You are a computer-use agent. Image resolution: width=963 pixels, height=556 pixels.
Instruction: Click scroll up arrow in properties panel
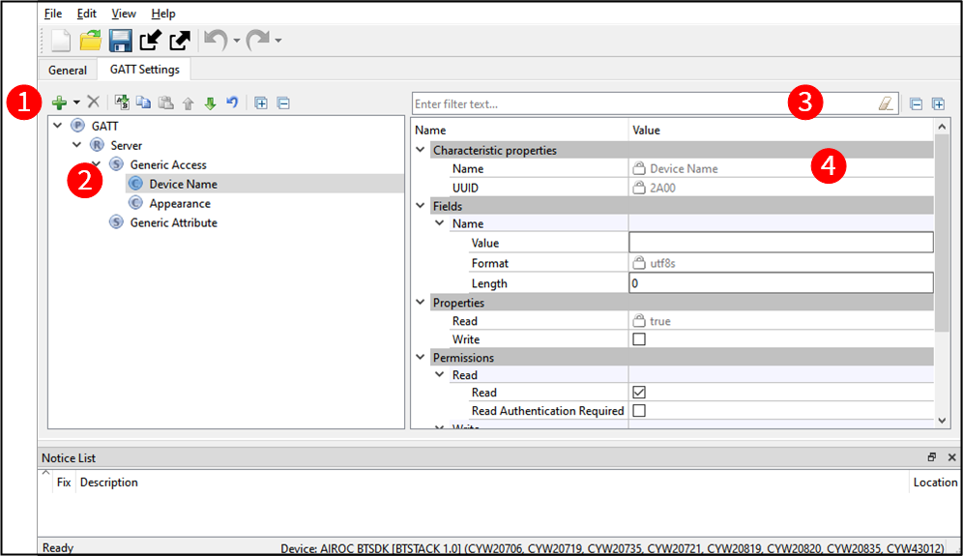[942, 127]
